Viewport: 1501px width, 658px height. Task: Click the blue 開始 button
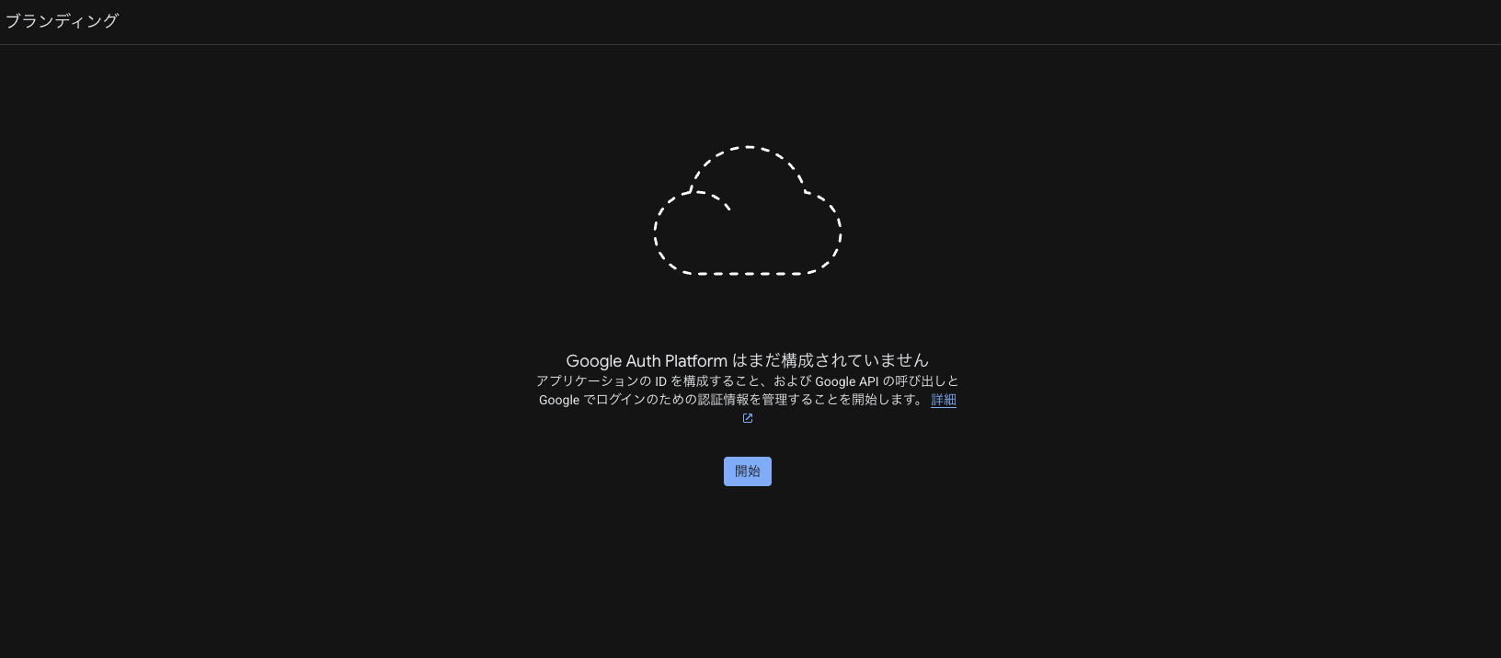[747, 471]
